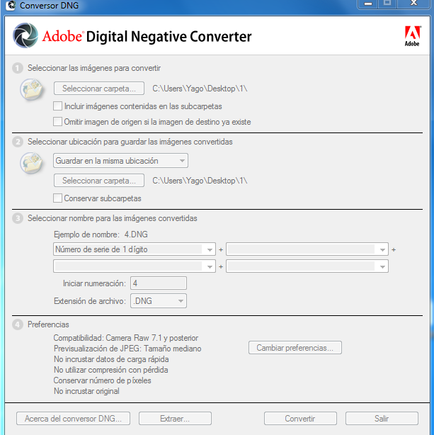The width and height of the screenshot is (434, 435).
Task: Click Compatibilidad: Camera Raw 7.1 y posterior text
Action: 126,338
